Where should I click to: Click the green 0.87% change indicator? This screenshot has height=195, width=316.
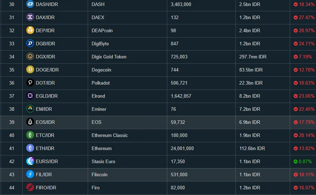coord(303,161)
